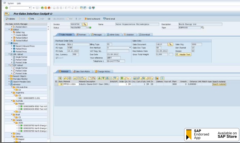Viewport: 240px width, 143px height.
Task: Open the Sales Document lookup icon
Action: click(170, 44)
